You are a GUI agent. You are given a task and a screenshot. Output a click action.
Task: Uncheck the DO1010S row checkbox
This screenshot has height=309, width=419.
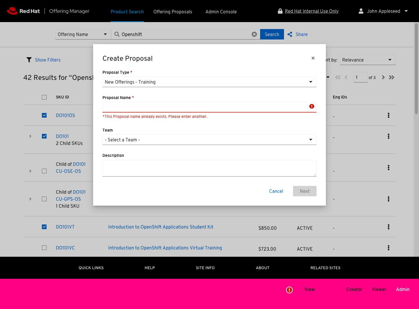click(44, 115)
